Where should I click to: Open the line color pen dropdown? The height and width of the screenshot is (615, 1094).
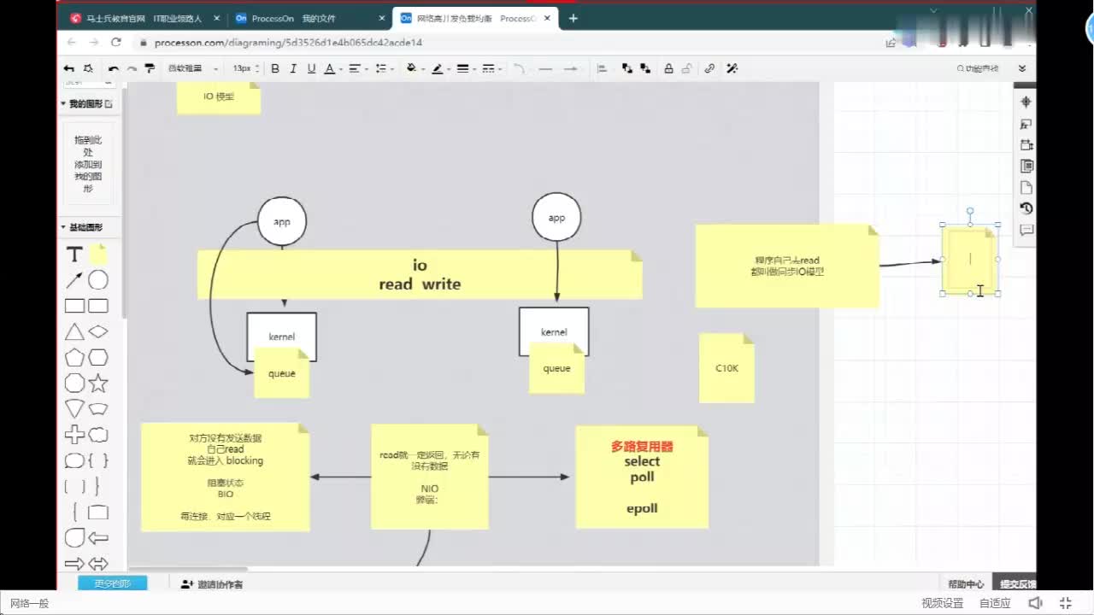click(440, 68)
